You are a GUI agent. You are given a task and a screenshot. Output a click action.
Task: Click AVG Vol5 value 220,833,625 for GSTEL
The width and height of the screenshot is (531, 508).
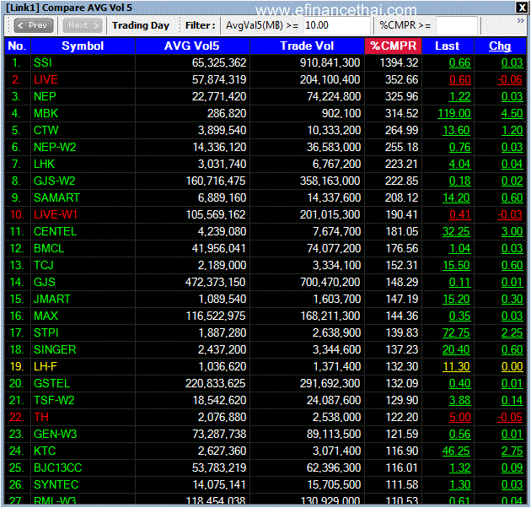pyautogui.click(x=216, y=384)
